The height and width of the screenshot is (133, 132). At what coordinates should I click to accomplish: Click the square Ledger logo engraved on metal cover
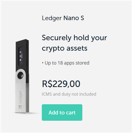[20, 107]
